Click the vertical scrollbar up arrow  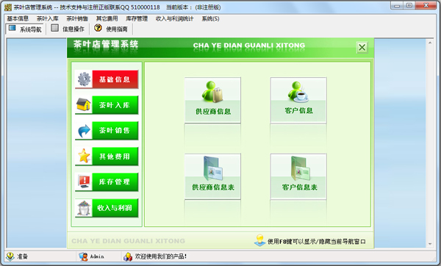pyautogui.click(x=430, y=43)
